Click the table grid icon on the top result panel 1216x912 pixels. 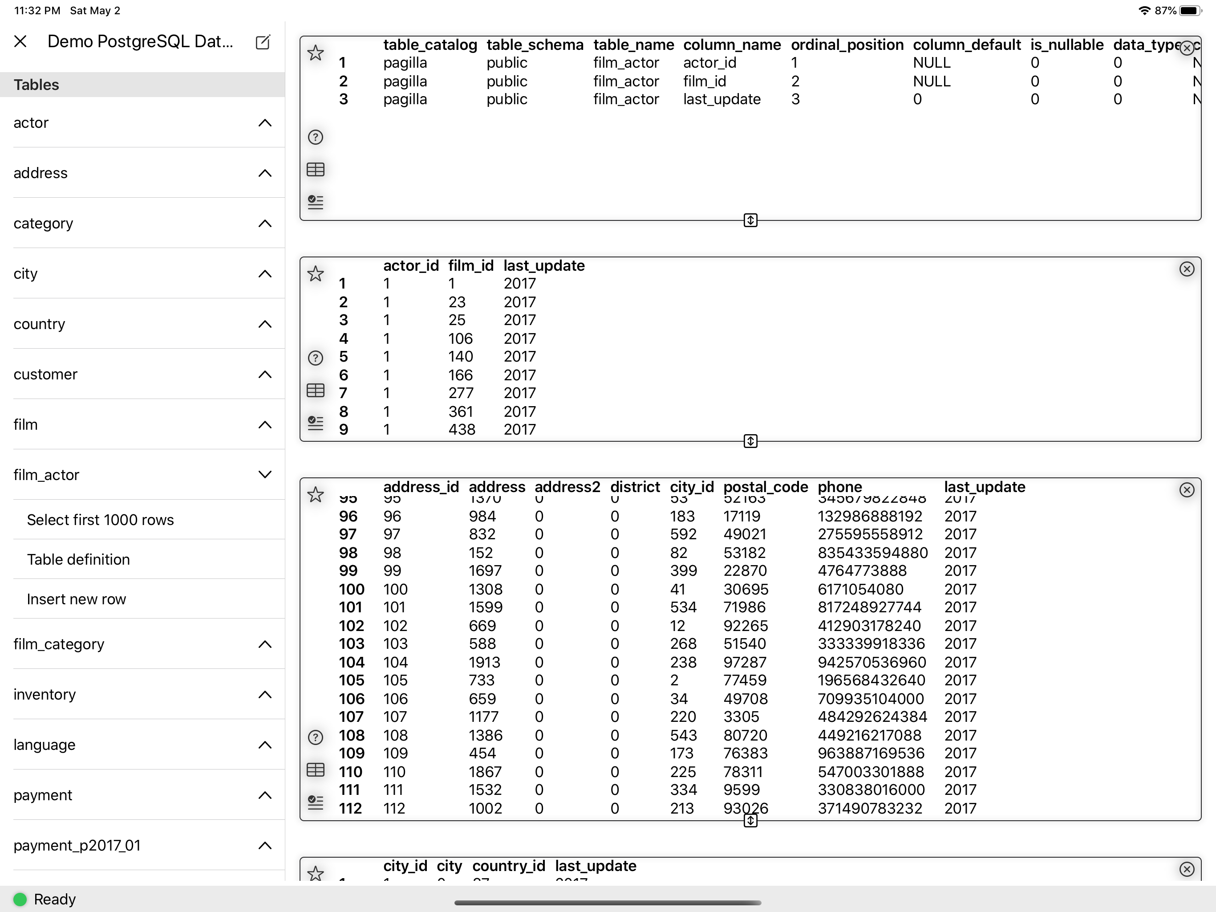coord(316,169)
